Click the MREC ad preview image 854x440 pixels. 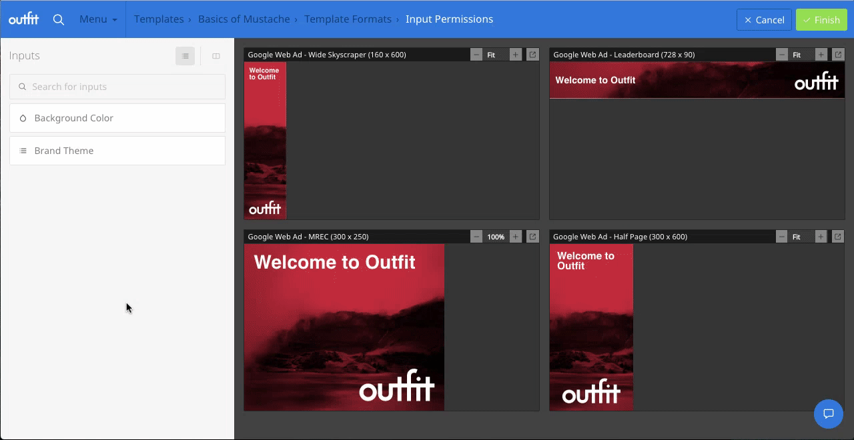[344, 327]
